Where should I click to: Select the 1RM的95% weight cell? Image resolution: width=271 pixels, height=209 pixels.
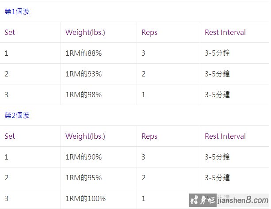[99, 178]
